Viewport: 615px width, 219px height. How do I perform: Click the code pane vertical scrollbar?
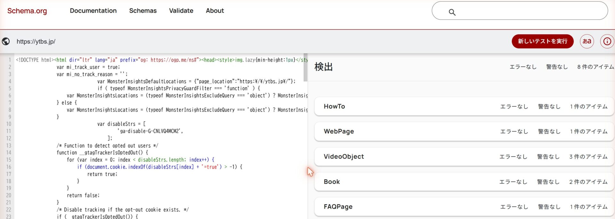(306, 67)
